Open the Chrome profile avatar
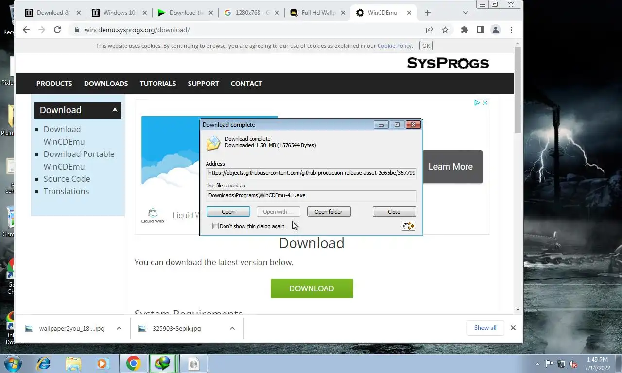 496,30
